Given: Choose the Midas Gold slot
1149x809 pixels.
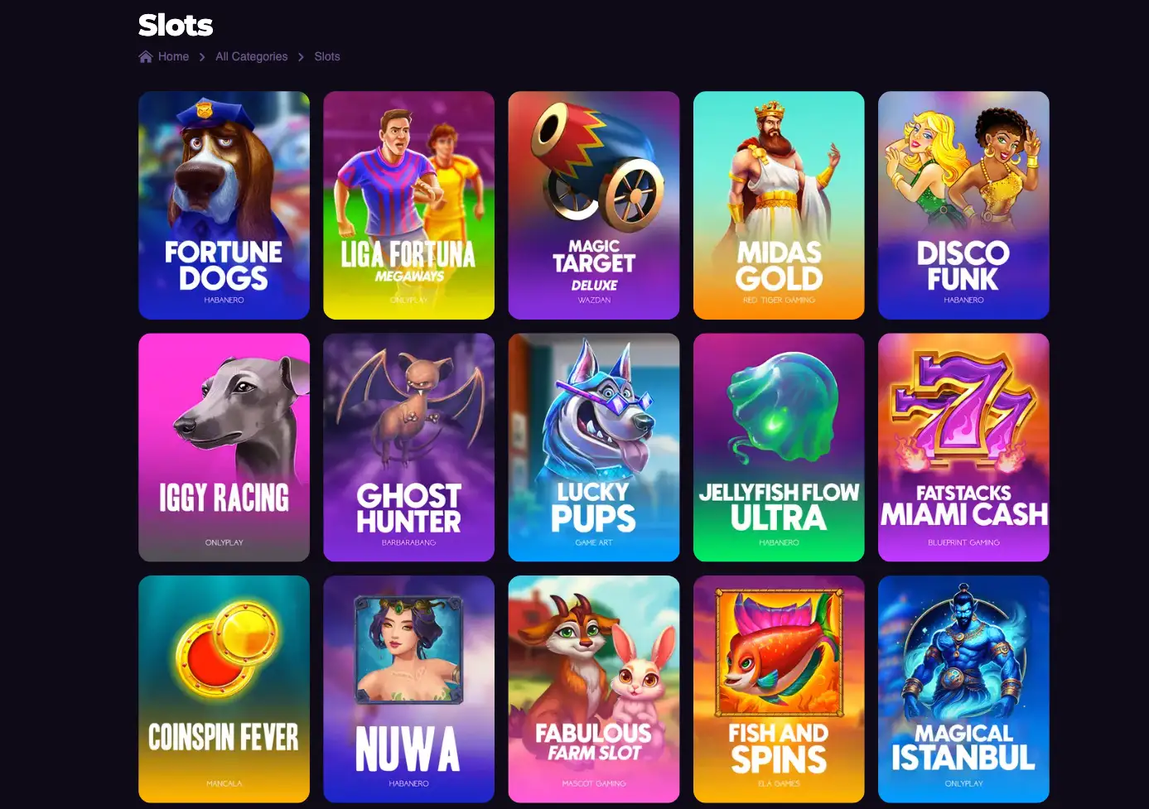Looking at the screenshot, I should pos(779,205).
